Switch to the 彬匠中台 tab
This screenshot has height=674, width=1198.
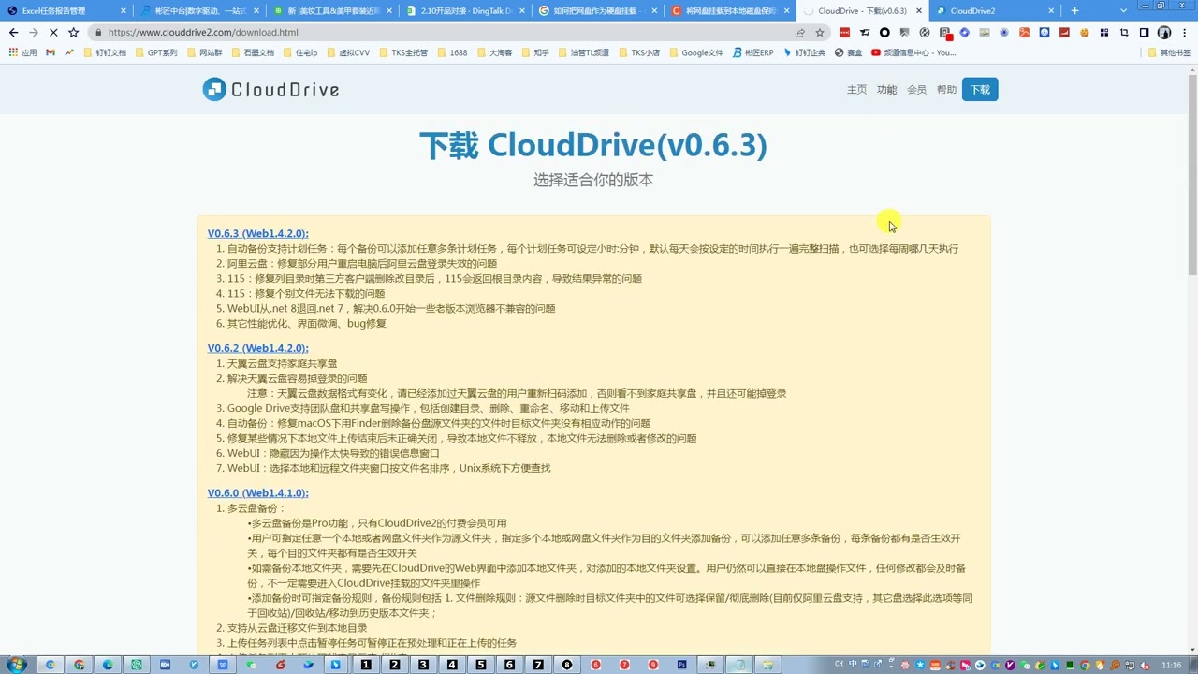point(199,11)
